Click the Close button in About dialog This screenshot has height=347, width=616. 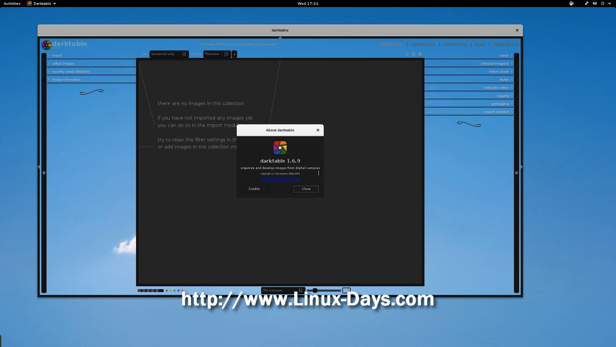point(306,189)
